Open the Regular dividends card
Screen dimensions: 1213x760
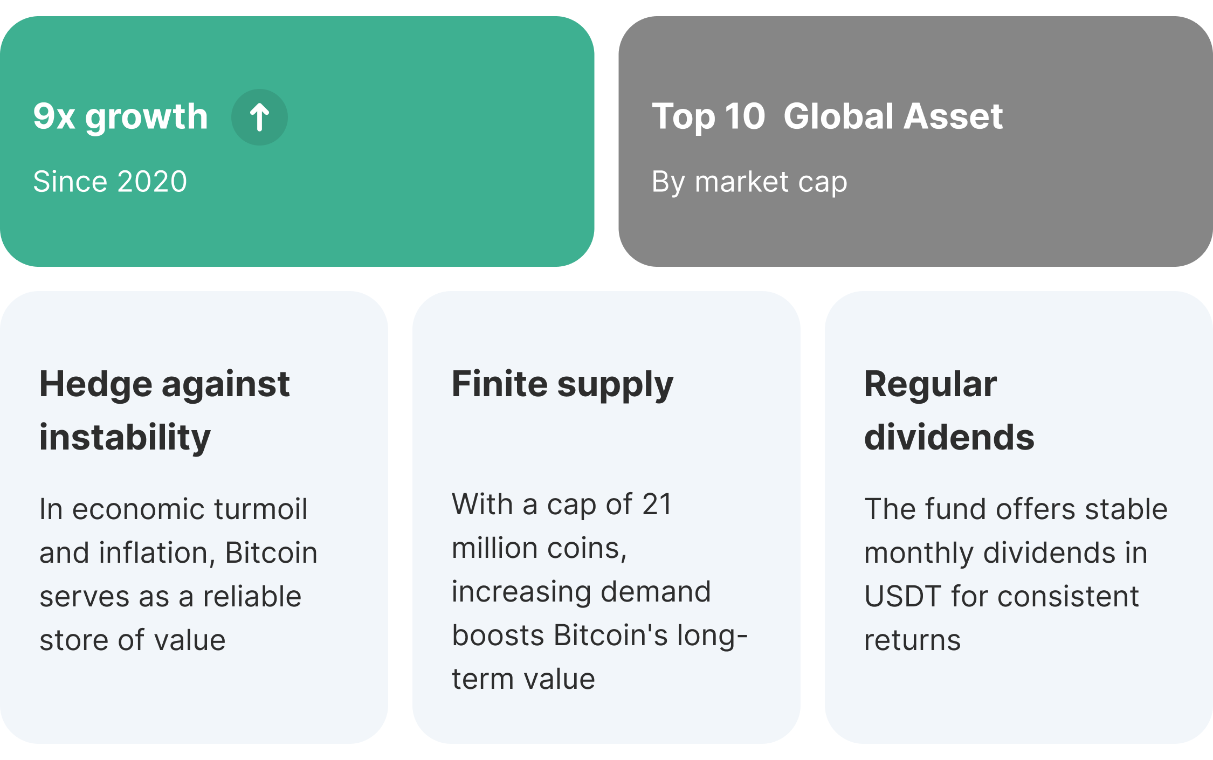1019,701
